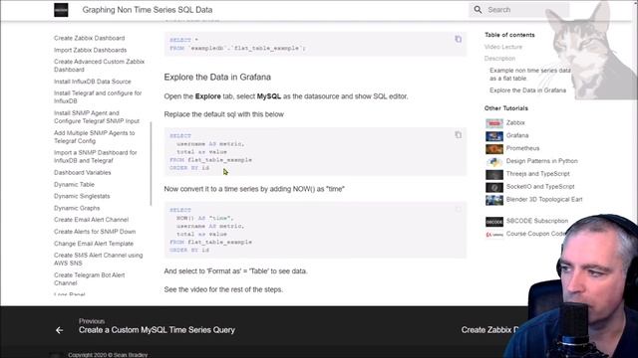Screen dimensions: 638x358
Task: Click the Course Coupon Codes icon
Action: click(494, 235)
